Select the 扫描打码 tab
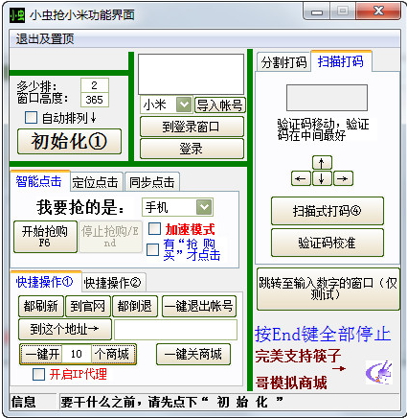The width and height of the screenshot is (407, 418). click(341, 60)
